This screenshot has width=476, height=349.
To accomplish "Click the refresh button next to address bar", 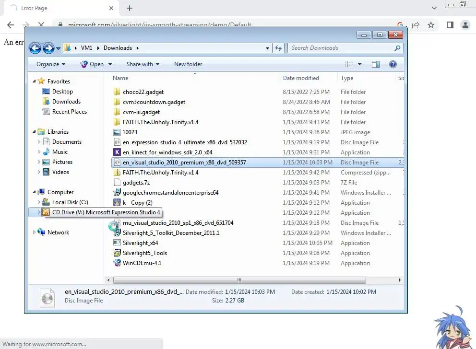I will 278,48.
